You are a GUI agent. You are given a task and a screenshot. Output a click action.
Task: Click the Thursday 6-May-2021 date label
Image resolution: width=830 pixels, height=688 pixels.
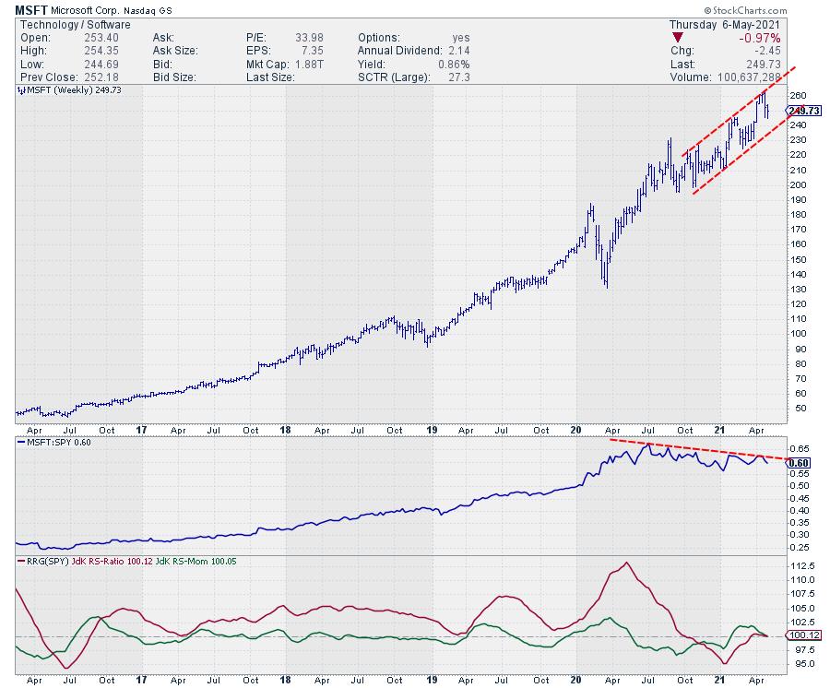(724, 25)
